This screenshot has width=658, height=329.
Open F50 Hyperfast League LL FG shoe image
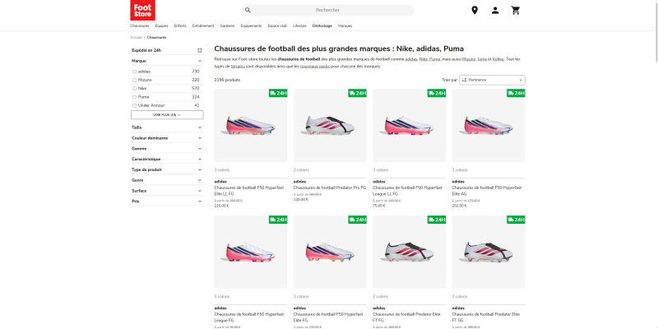coord(409,126)
